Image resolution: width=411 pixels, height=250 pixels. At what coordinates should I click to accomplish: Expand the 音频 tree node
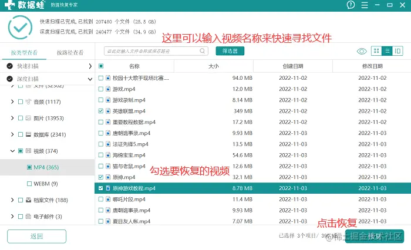12,102
